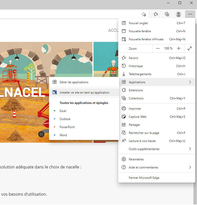Click Fermer Microsoft Edge

point(144,178)
